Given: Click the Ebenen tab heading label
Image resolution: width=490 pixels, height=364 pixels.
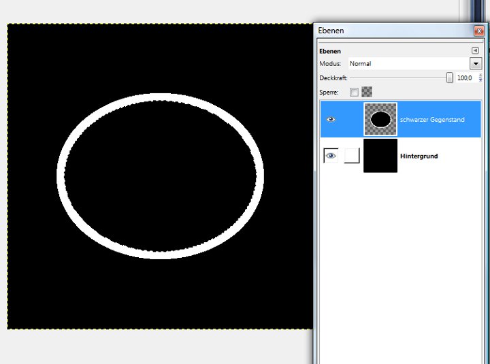Looking at the screenshot, I should 330,51.
